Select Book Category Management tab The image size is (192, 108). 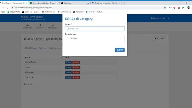click(x=13, y=3)
